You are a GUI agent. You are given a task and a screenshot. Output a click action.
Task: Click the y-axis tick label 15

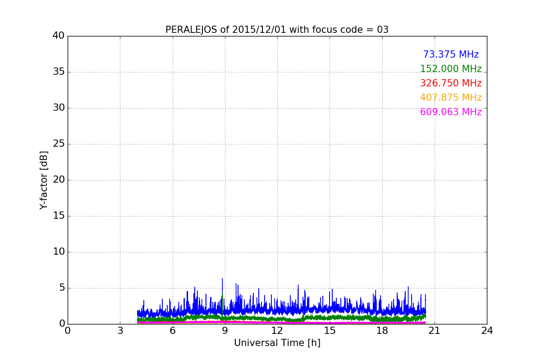coord(59,216)
